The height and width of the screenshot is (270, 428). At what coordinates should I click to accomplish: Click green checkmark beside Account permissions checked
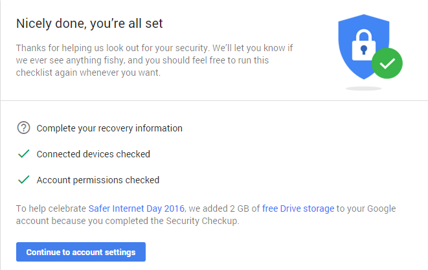24,180
